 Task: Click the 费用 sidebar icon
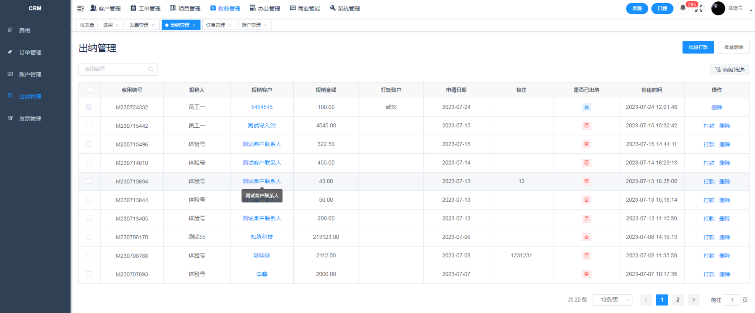(10, 30)
